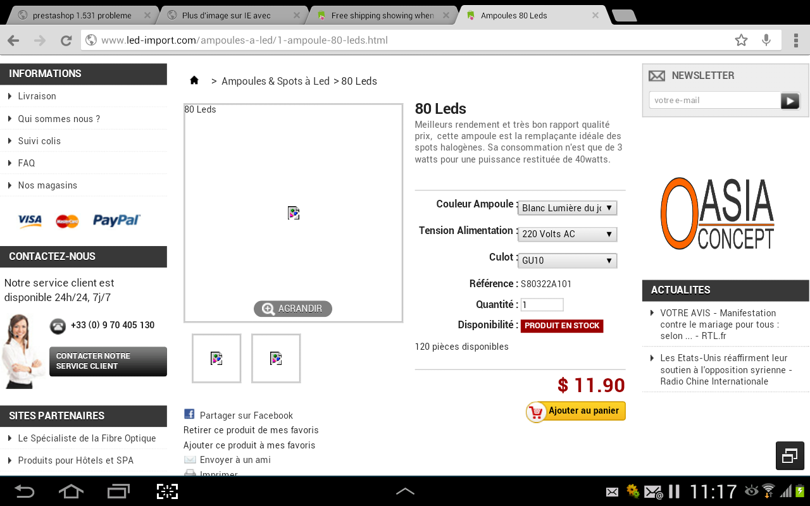Click Contacter notre service client button
This screenshot has height=506, width=810.
108,361
